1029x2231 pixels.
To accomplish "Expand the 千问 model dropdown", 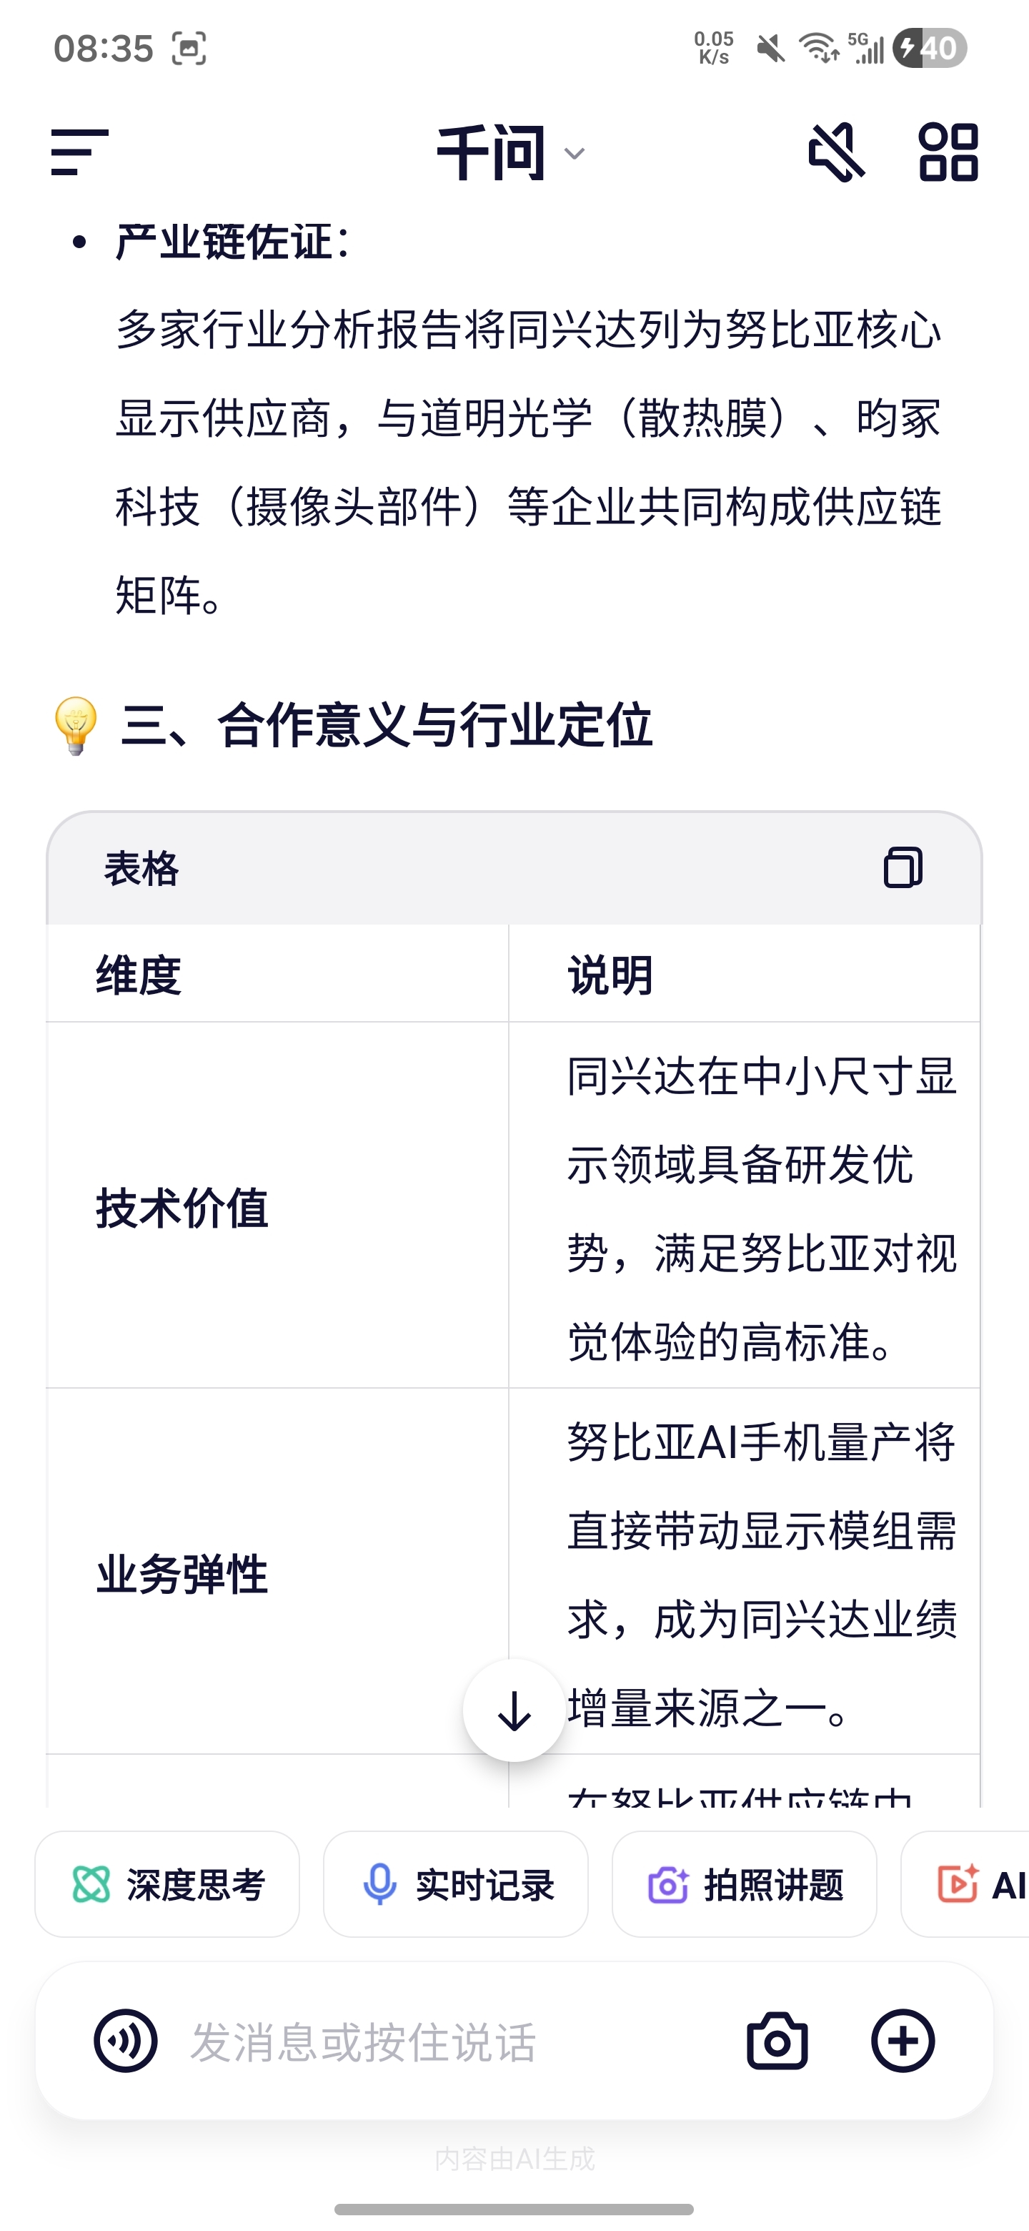I will (511, 153).
